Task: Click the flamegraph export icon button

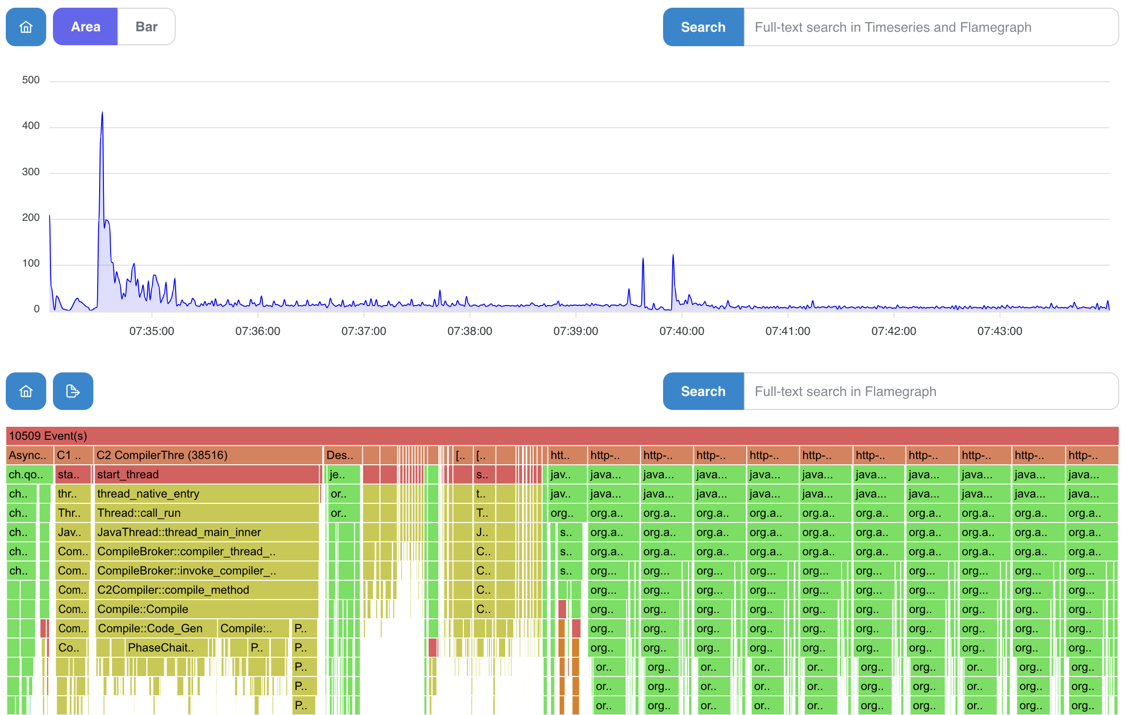Action: [73, 391]
